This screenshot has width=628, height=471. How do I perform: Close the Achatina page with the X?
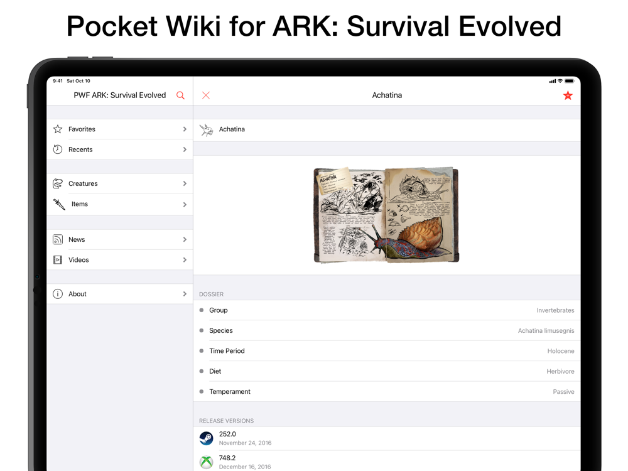click(206, 95)
